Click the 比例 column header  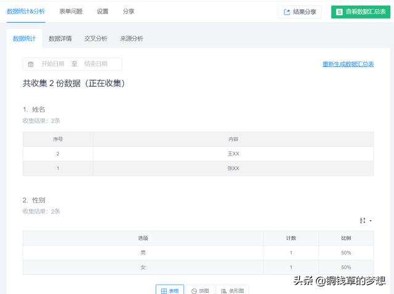pos(345,238)
